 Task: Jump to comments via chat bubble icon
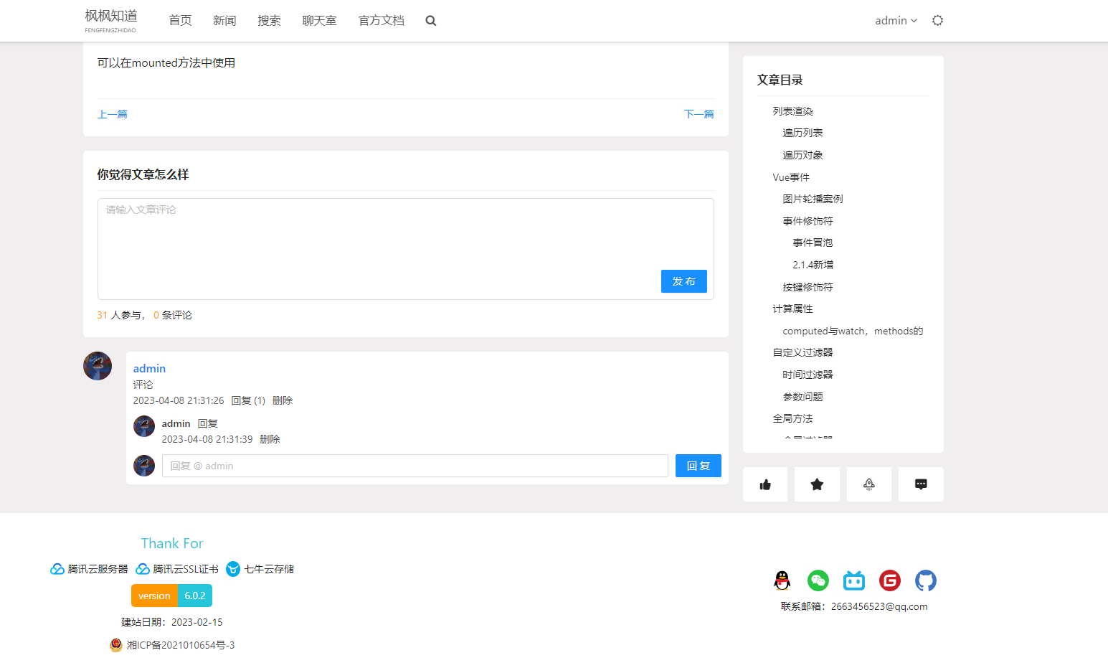click(x=921, y=484)
